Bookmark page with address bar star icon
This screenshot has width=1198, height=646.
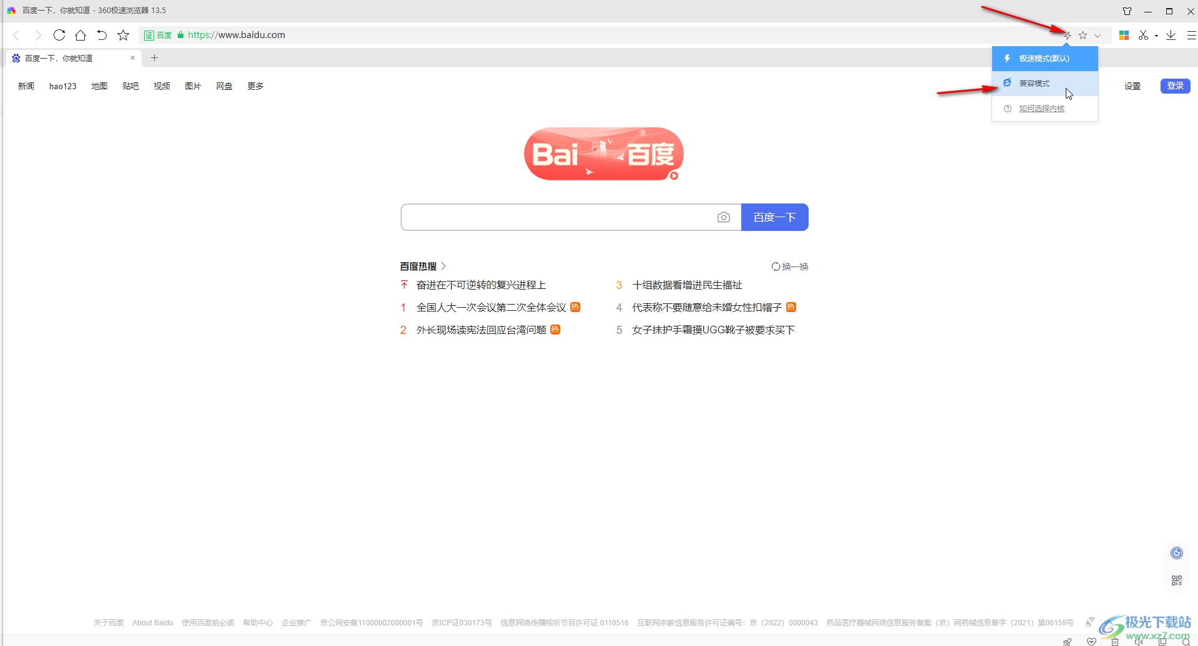pyautogui.click(x=1083, y=36)
